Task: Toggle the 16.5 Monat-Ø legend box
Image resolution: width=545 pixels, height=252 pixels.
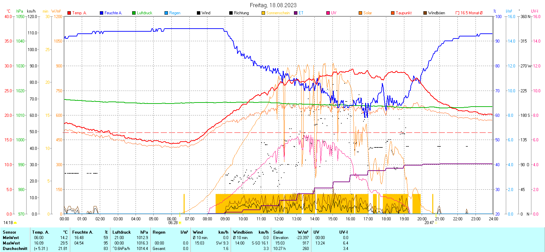Action: pos(457,13)
